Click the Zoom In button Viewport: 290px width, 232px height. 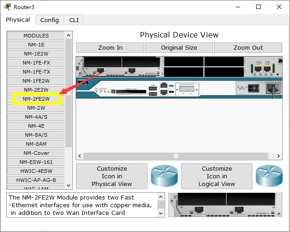110,47
